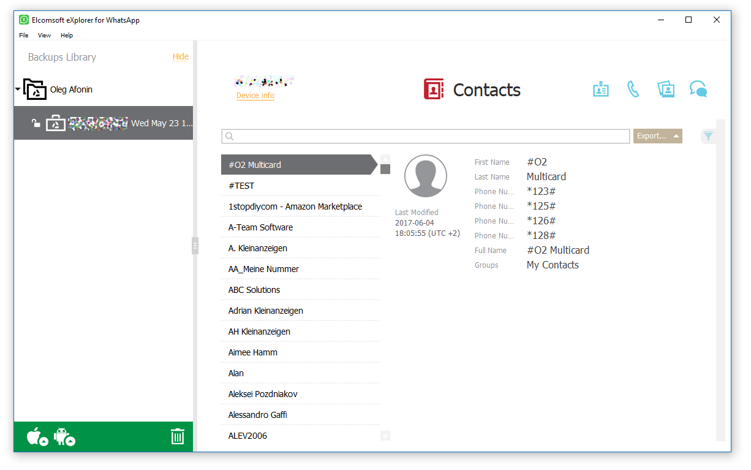This screenshot has width=751, height=470.
Task: Select the A. Kleinanzeigen contact
Action: tap(300, 248)
